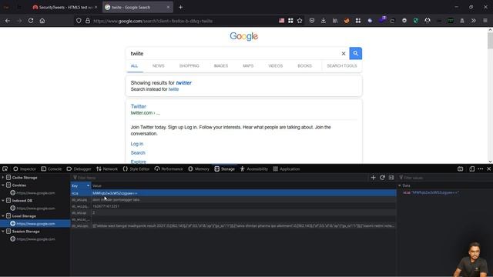This screenshot has width=493, height=277.
Task: Select google.com under Cookies
Action: pyautogui.click(x=35, y=193)
